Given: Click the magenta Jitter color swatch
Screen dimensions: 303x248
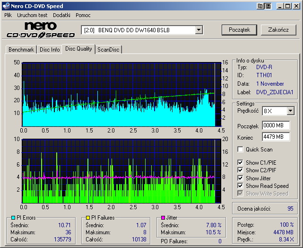Looking at the screenshot, I should 163,218.
